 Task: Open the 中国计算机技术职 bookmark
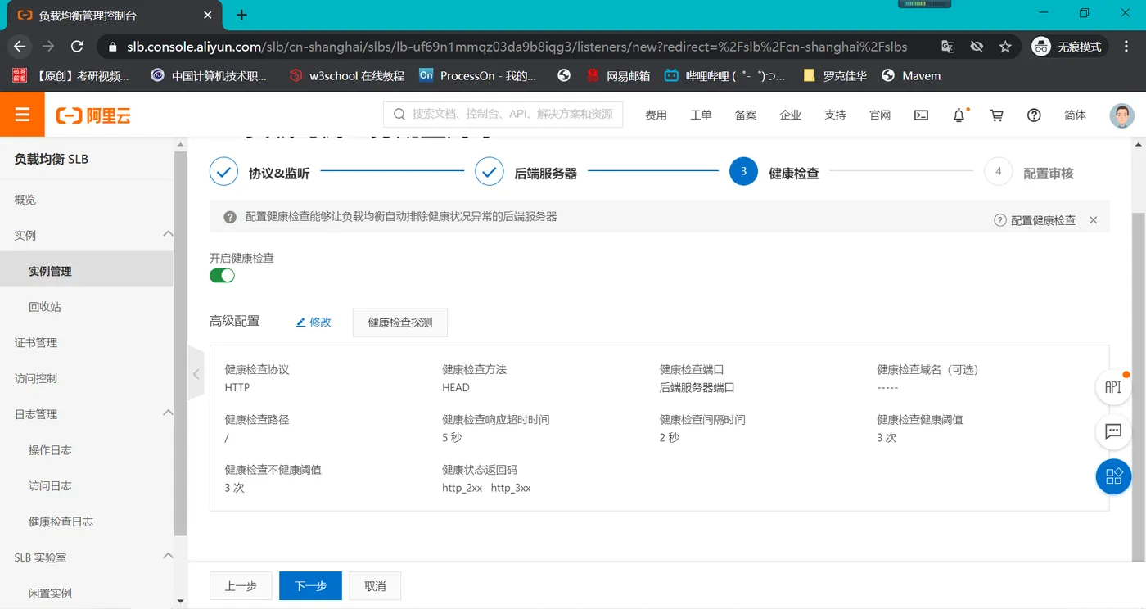(210, 75)
